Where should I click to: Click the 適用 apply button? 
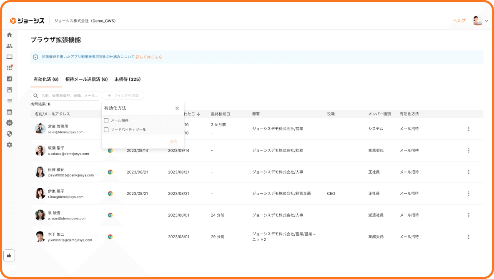coord(173,141)
